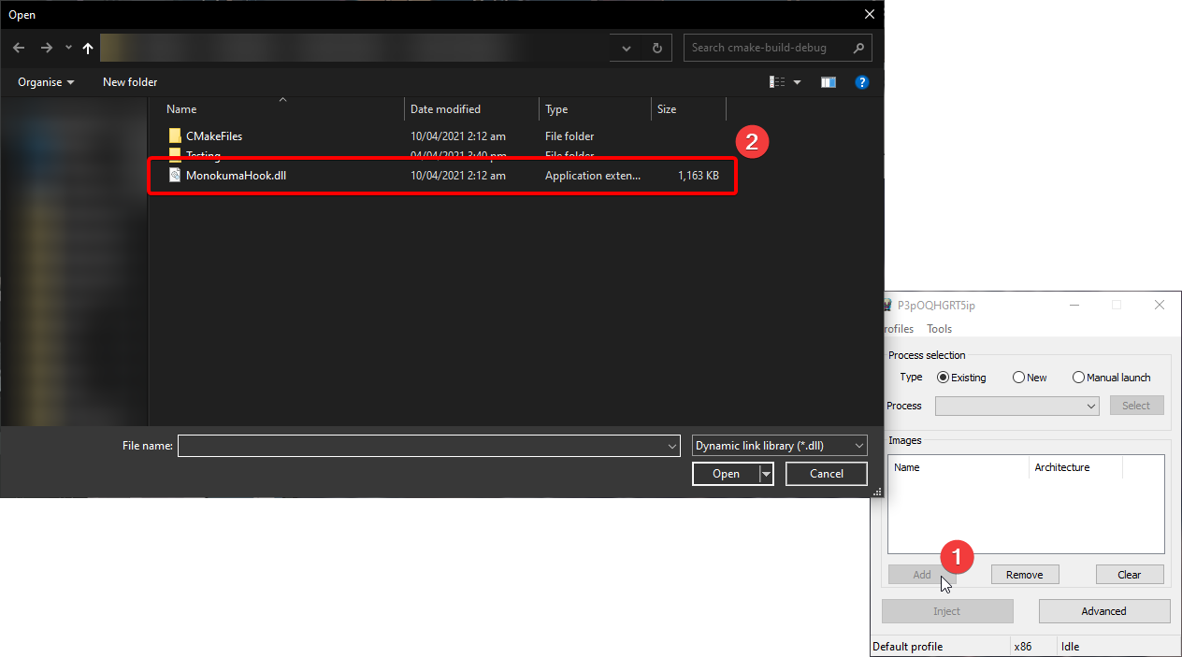Go up one folder level
Image resolution: width=1182 pixels, height=657 pixels.
click(x=87, y=48)
